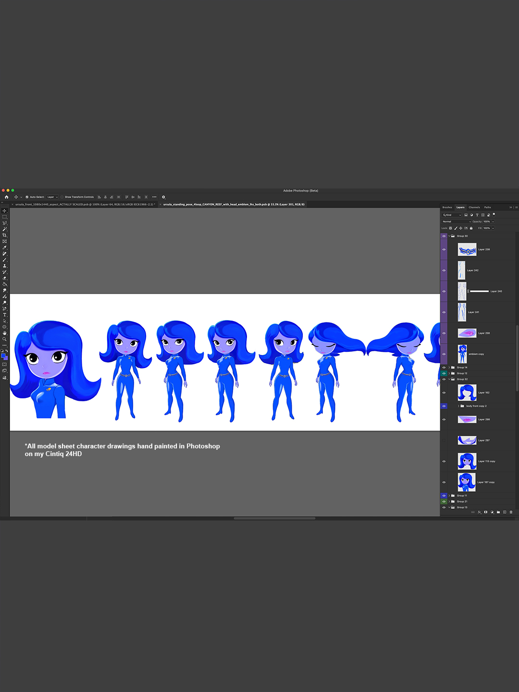Viewport: 519px width, 692px height.
Task: Select the Eyedropper tool
Action: pyautogui.click(x=4, y=247)
